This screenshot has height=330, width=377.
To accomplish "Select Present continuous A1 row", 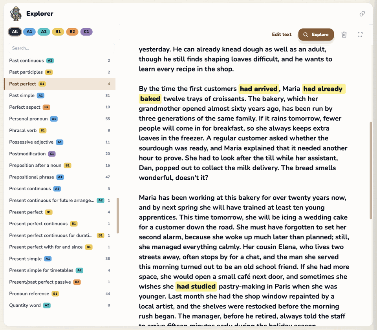I will 60,188.
